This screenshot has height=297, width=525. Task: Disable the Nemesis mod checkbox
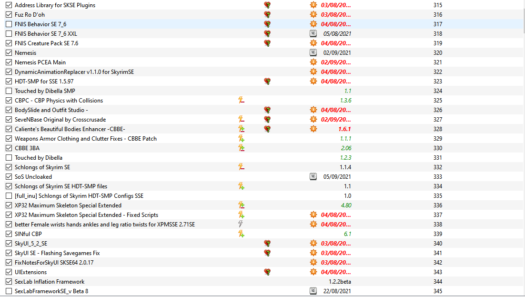[9, 52]
